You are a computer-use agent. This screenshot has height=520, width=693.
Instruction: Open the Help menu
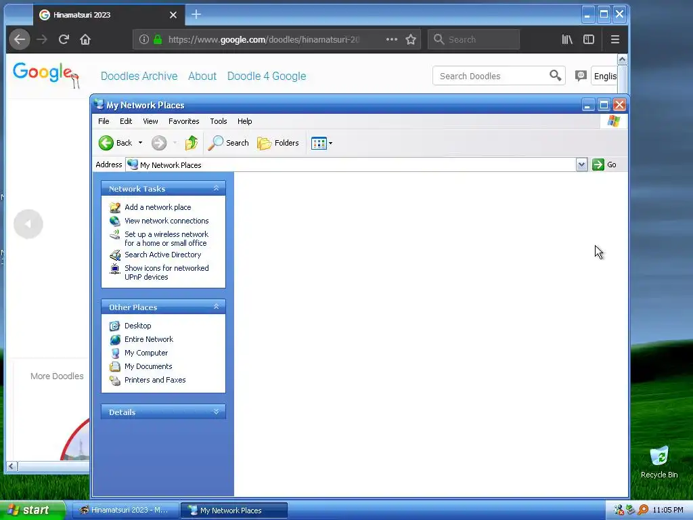[244, 121]
